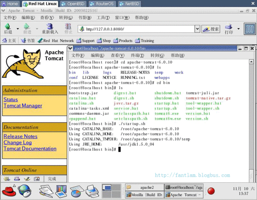Open browser 窗口(W) menu
257x200 pixels.
point(122,18)
